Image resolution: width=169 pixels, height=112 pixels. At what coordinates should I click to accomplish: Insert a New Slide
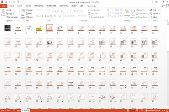point(23,14)
